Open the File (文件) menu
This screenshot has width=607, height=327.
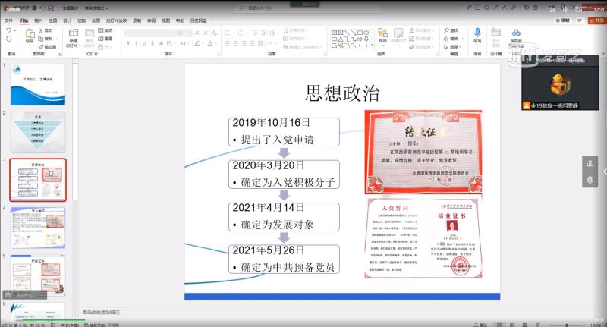8,20
